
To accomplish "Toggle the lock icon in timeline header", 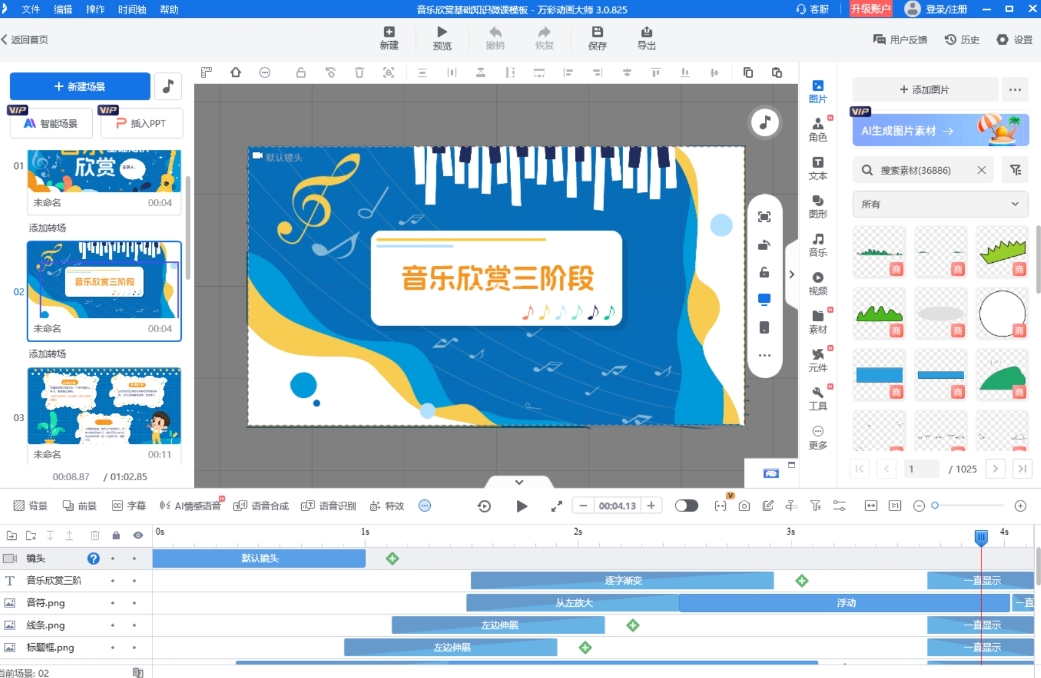I will [x=116, y=536].
